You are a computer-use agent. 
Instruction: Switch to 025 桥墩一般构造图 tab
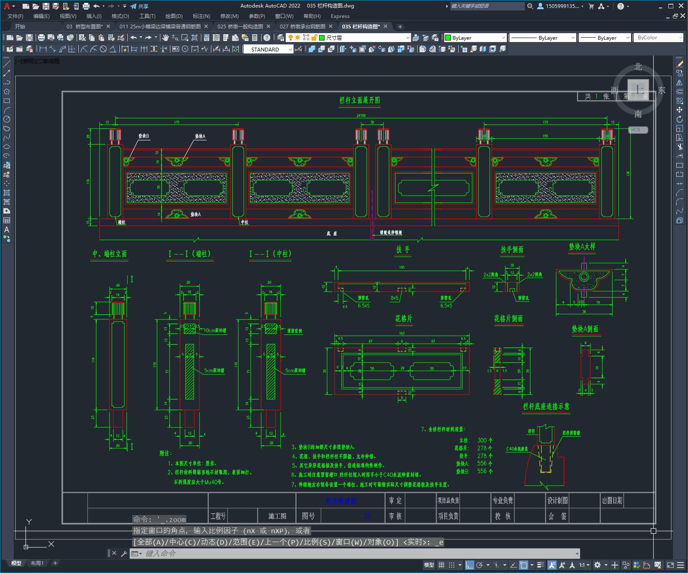point(240,26)
